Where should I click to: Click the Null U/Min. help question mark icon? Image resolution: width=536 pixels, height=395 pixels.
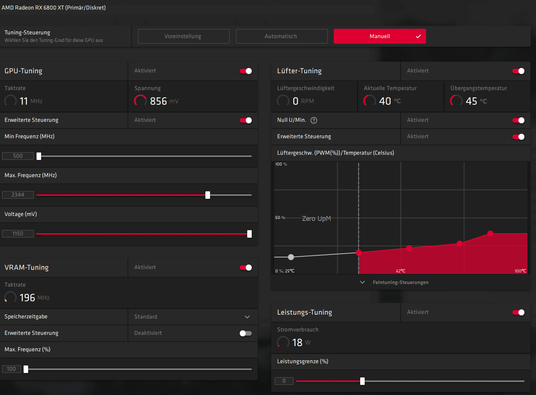point(314,120)
